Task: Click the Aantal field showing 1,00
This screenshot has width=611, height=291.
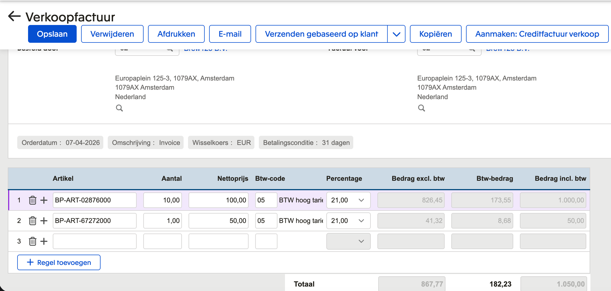Action: 162,220
